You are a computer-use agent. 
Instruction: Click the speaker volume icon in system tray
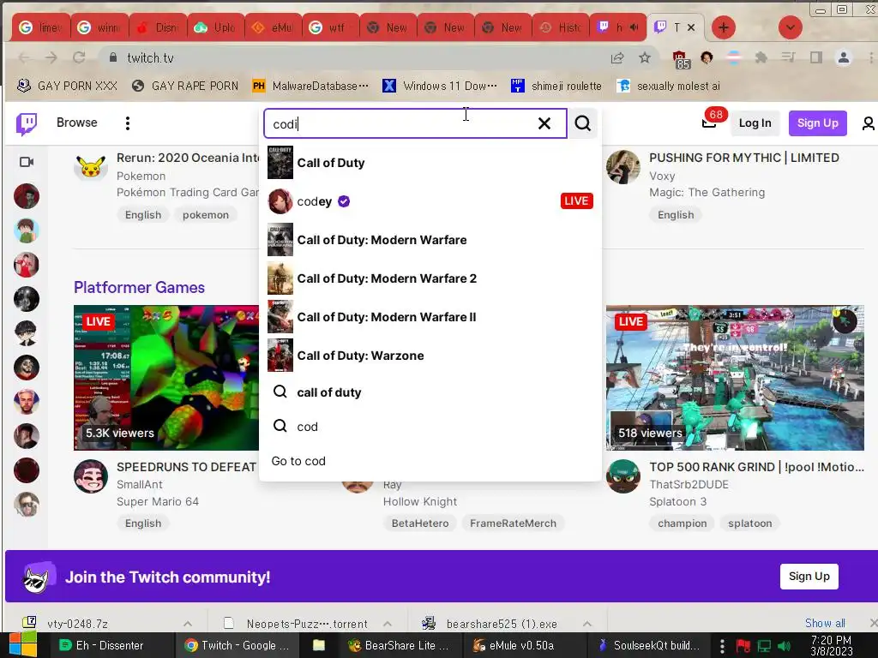(784, 646)
